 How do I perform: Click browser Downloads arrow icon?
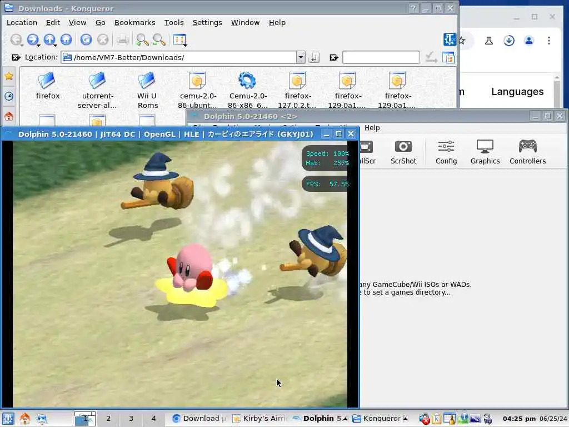(509, 40)
